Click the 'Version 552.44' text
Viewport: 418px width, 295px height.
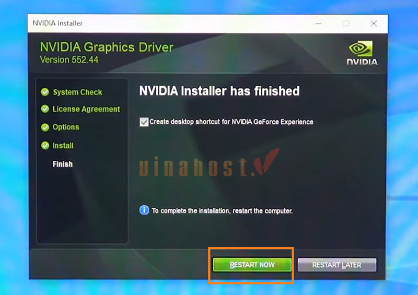[69, 60]
